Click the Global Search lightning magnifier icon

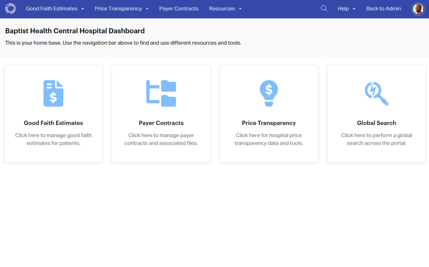point(377,93)
